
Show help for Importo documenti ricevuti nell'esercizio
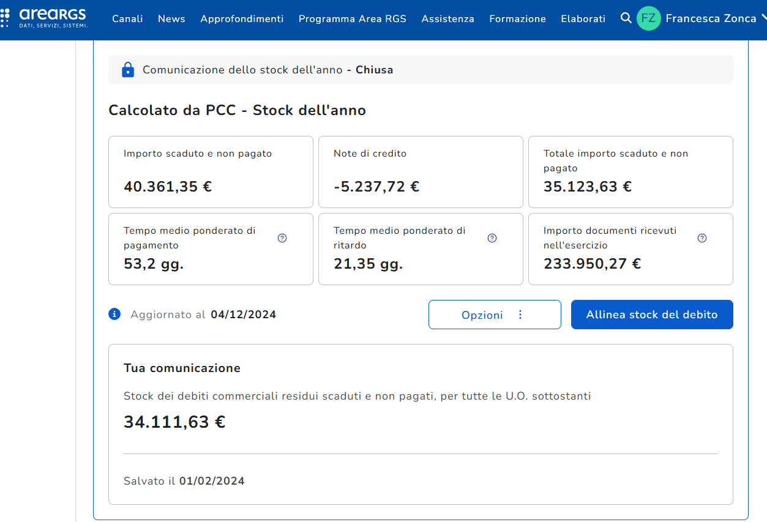coord(702,238)
